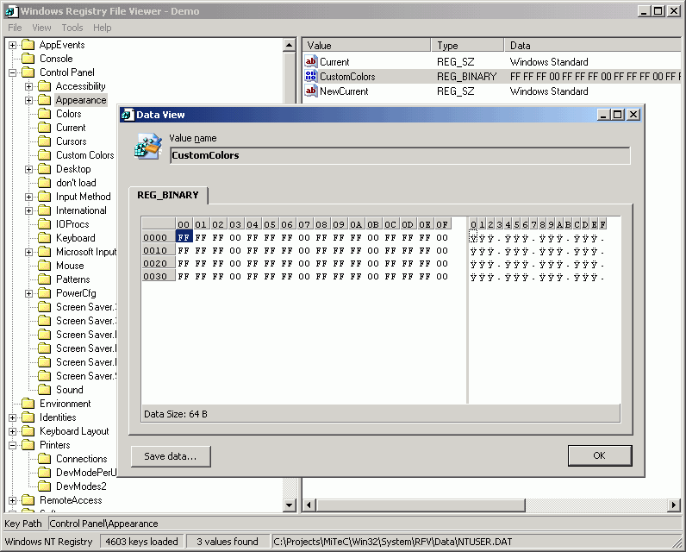Click the Data column header
Image resolution: width=686 pixels, height=552 pixels.
(592, 46)
